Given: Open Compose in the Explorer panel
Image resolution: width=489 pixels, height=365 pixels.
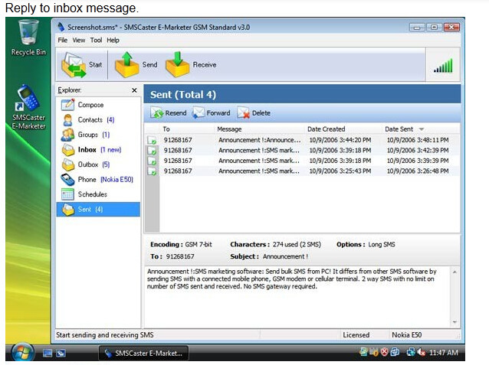Looking at the screenshot, I should click(90, 105).
